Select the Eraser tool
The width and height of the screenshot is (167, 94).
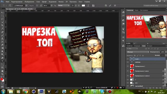2,45
